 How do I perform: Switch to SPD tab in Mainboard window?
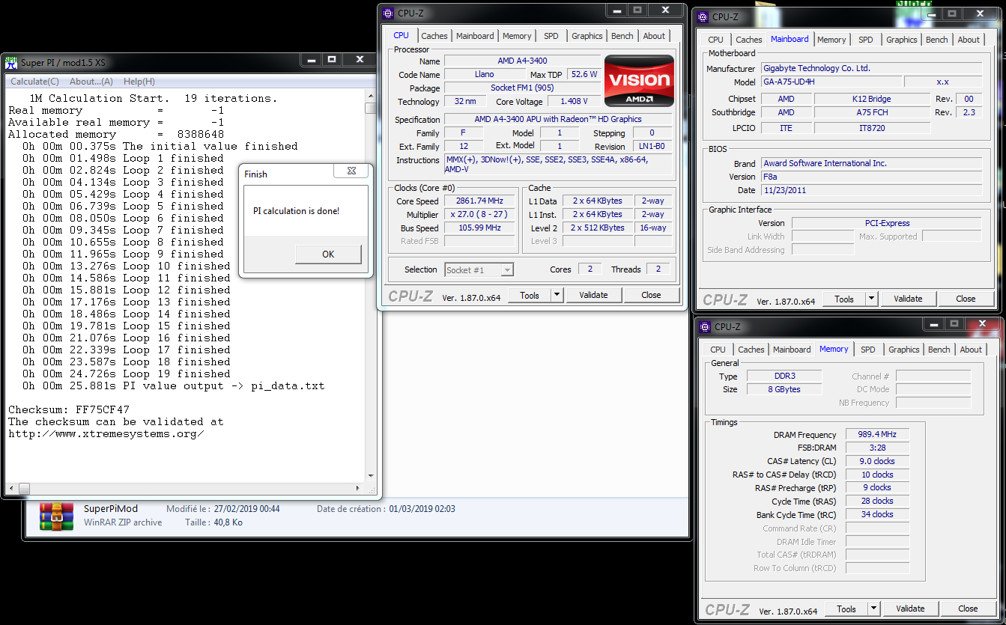(x=866, y=40)
